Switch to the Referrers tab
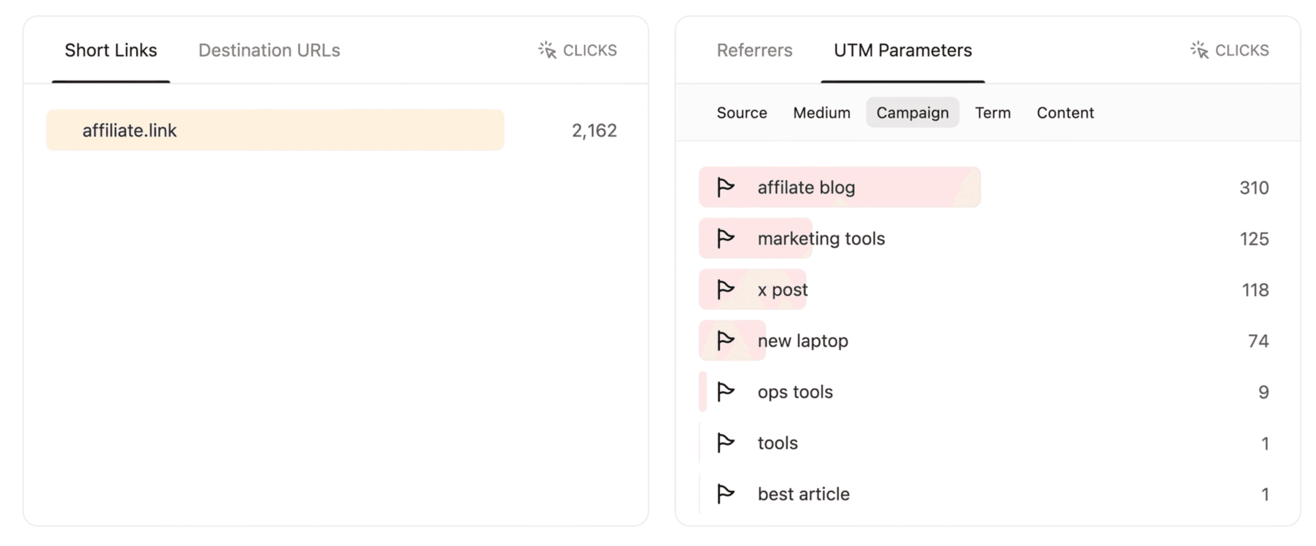This screenshot has width=1316, height=546. tap(754, 50)
